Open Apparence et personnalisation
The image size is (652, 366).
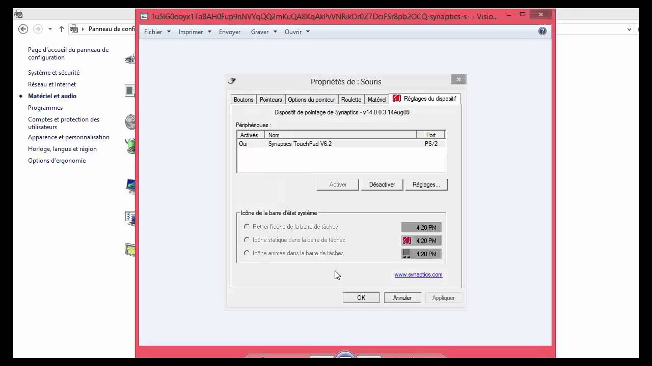69,137
